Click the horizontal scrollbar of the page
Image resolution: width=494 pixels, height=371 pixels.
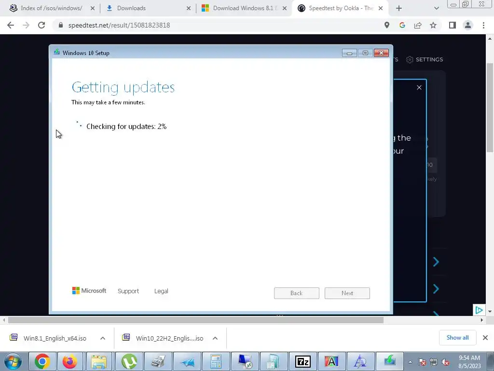click(196, 320)
